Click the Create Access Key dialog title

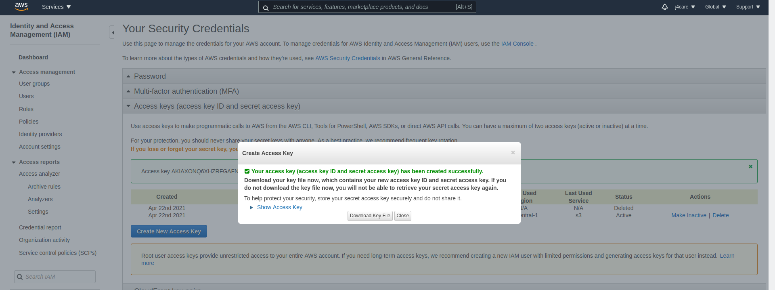pyautogui.click(x=268, y=153)
